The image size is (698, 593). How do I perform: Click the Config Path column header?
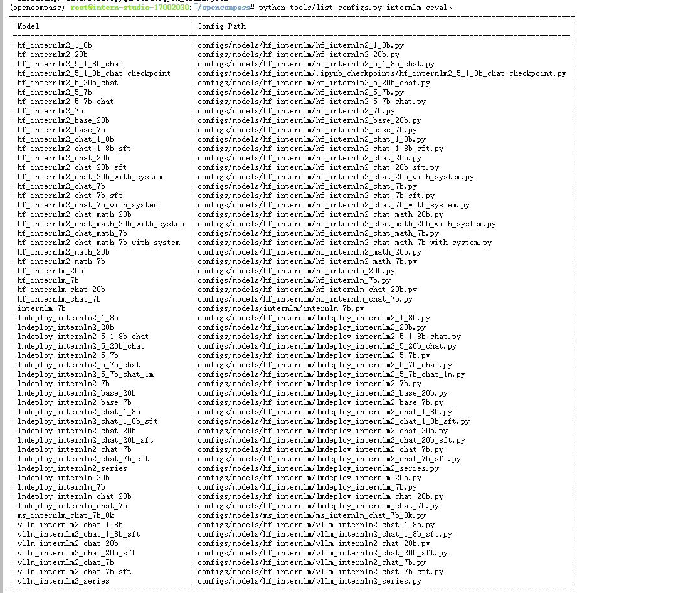tap(219, 26)
